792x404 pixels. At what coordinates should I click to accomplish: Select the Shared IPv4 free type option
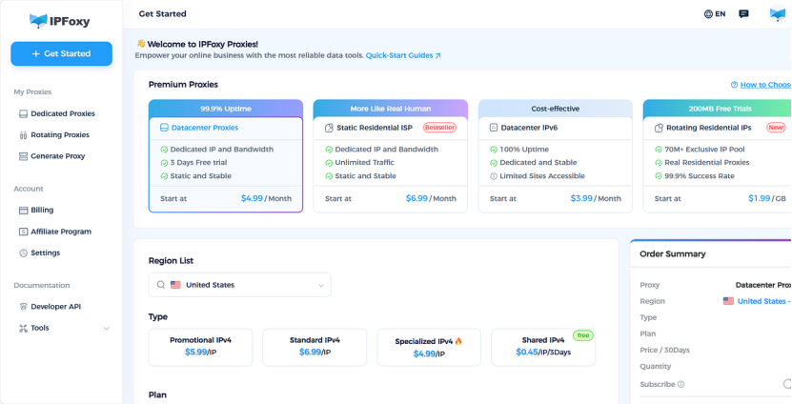[542, 346]
